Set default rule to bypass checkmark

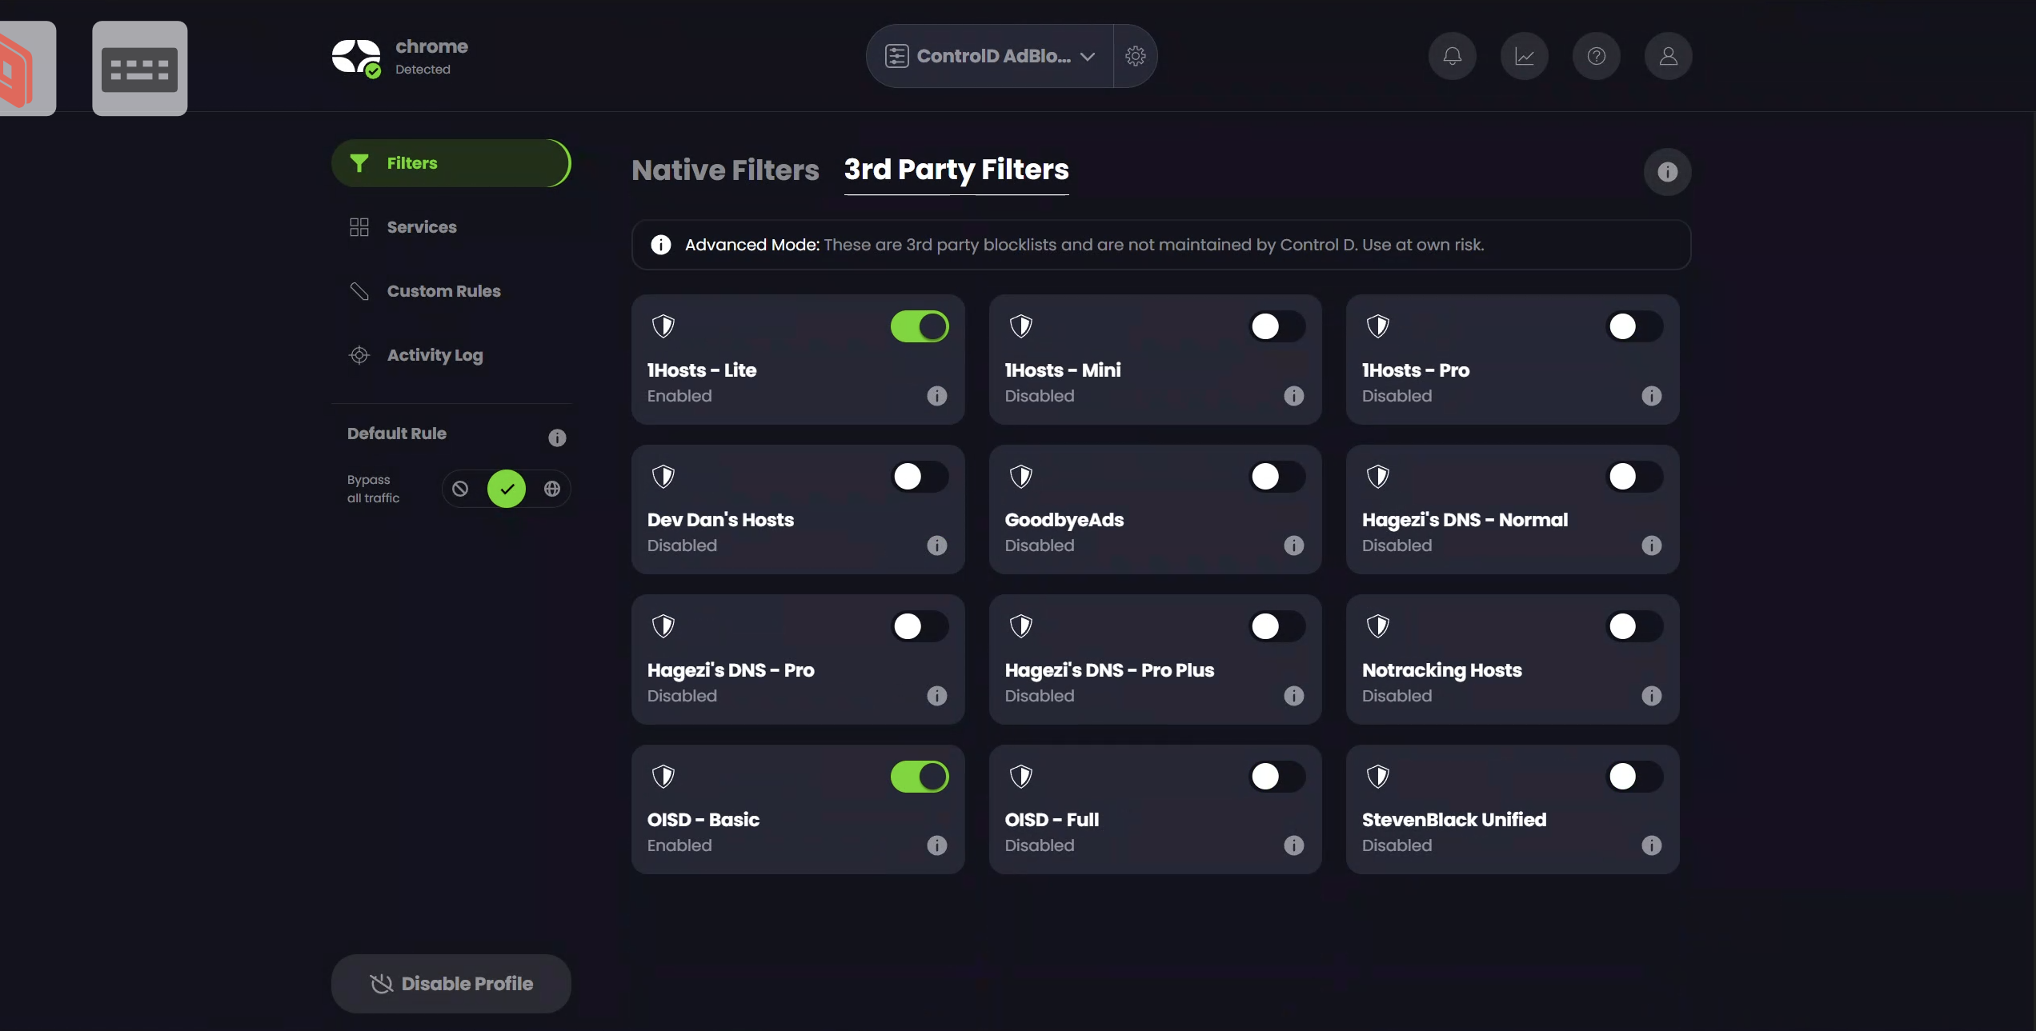click(x=507, y=489)
